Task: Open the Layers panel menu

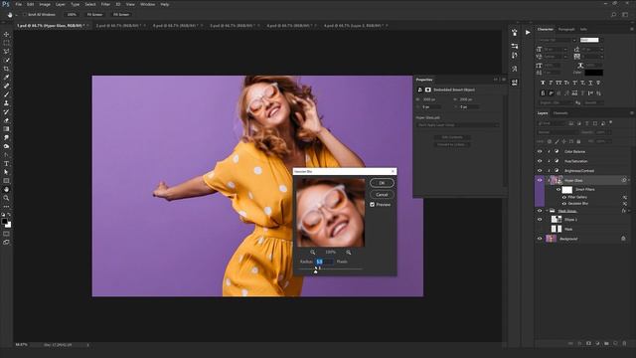Action: pos(632,113)
